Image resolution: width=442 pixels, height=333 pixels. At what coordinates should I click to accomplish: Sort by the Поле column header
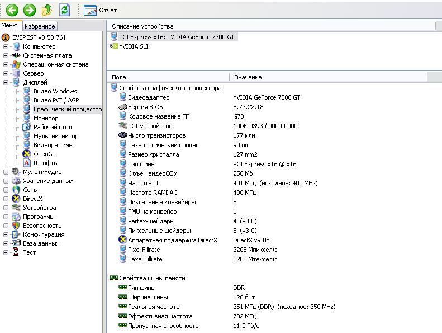pos(168,77)
